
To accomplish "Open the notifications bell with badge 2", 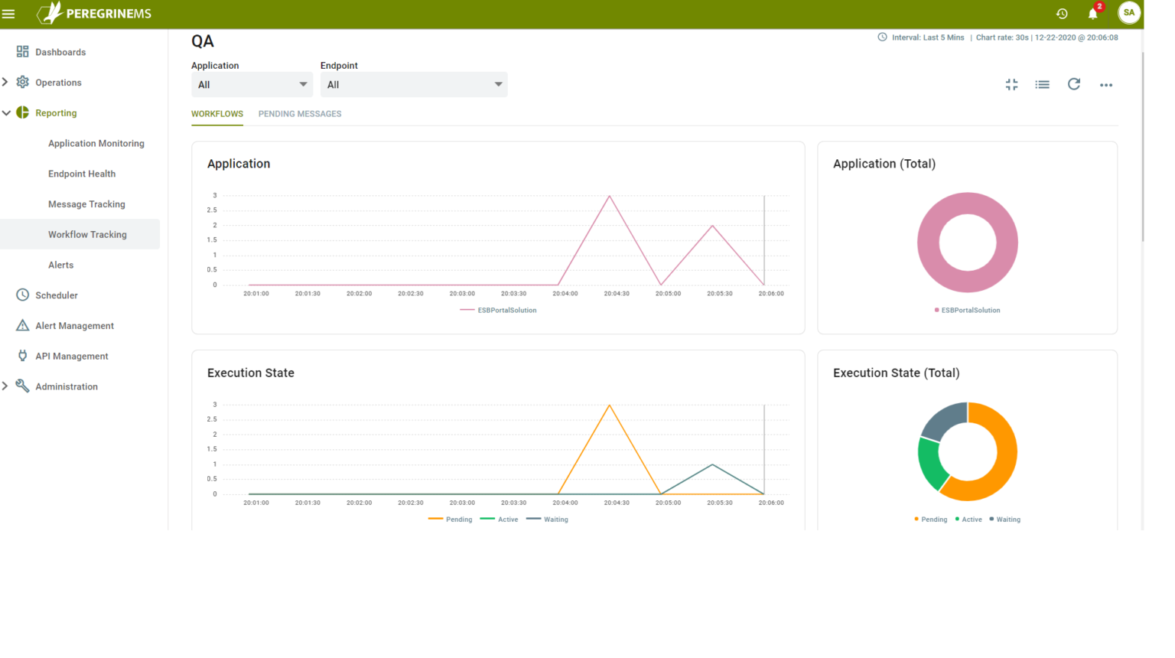I will click(1092, 13).
